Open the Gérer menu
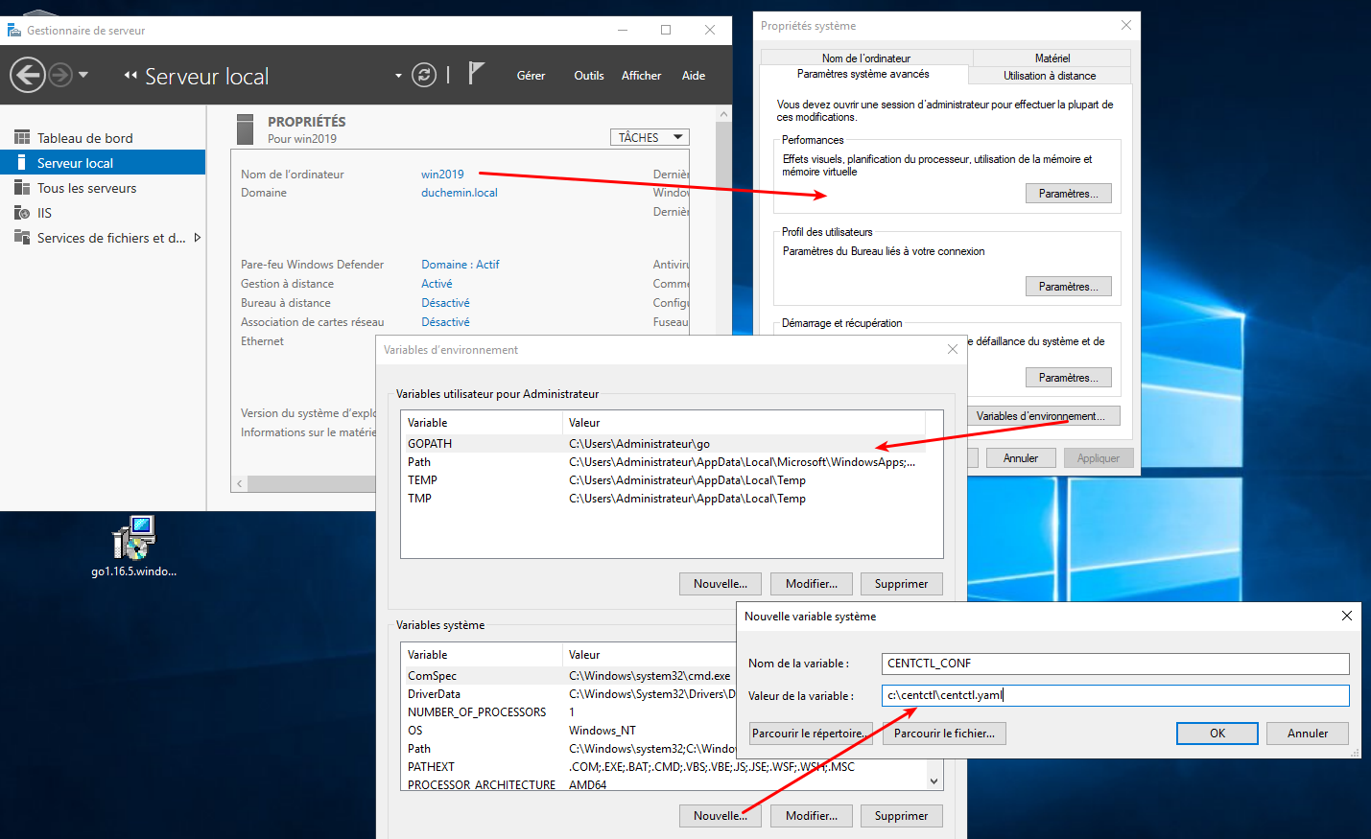This screenshot has height=839, width=1371. 531,76
